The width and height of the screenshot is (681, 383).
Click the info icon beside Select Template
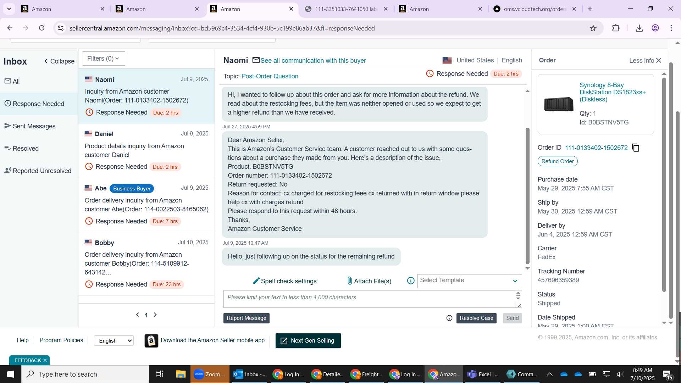coord(411,281)
